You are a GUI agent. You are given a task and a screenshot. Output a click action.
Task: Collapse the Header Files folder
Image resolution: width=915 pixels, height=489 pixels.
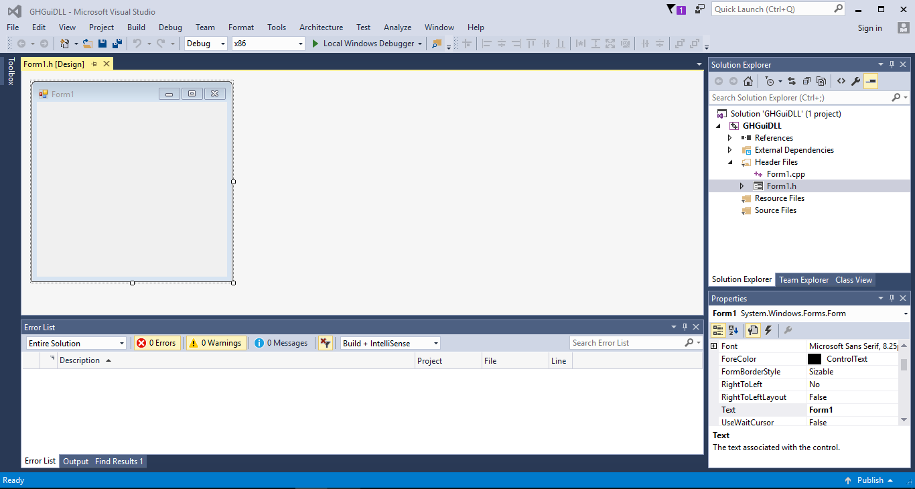[729, 162]
